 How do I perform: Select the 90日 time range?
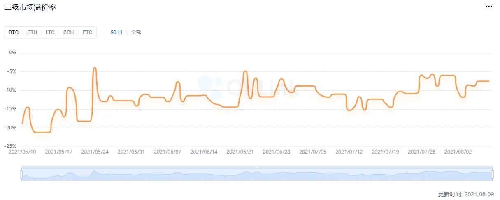click(116, 32)
